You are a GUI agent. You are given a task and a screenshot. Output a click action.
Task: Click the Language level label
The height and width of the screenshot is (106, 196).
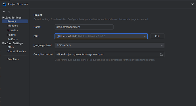(43, 45)
